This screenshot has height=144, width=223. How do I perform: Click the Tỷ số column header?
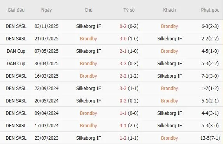(129, 10)
